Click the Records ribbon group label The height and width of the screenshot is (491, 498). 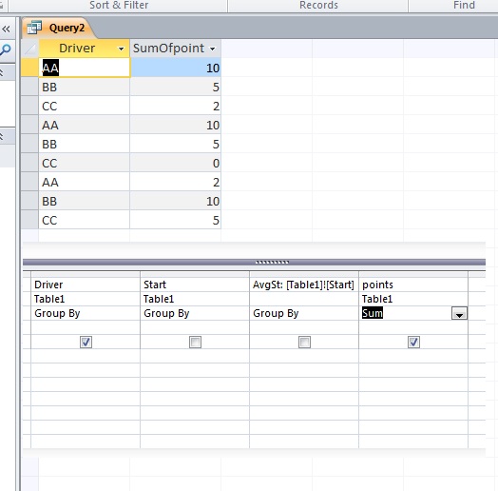318,5
